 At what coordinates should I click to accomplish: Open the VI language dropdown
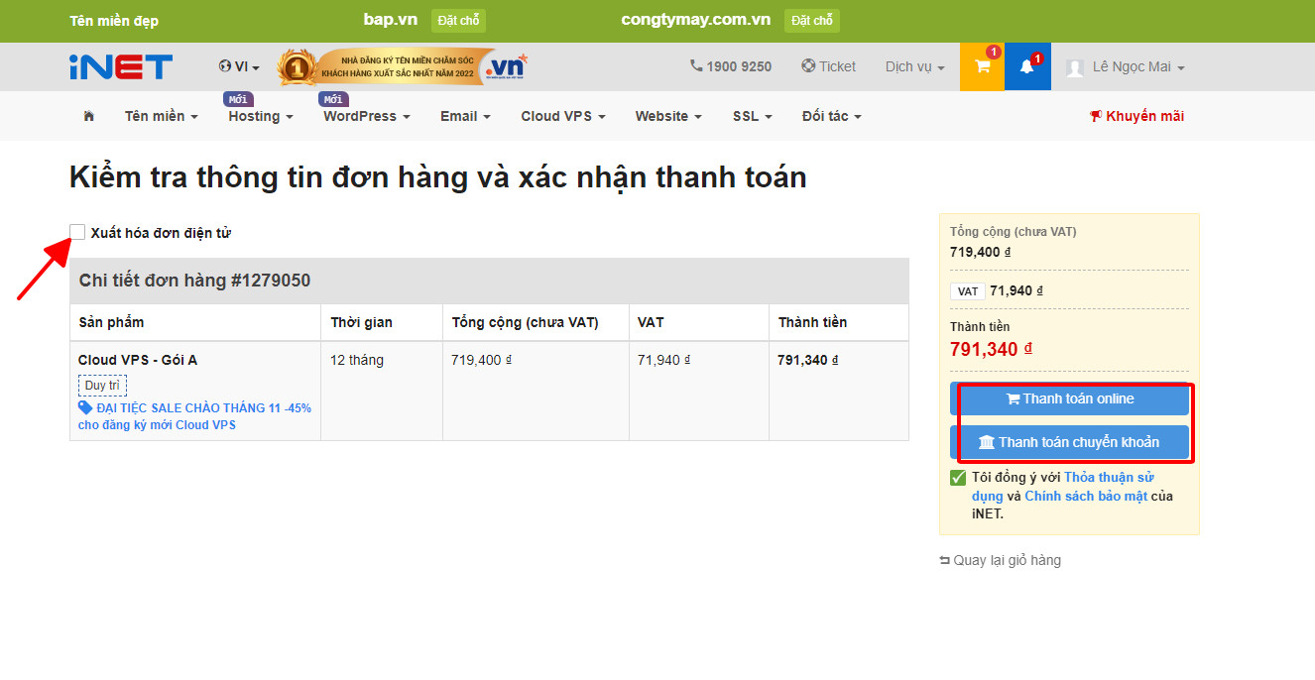coord(239,66)
